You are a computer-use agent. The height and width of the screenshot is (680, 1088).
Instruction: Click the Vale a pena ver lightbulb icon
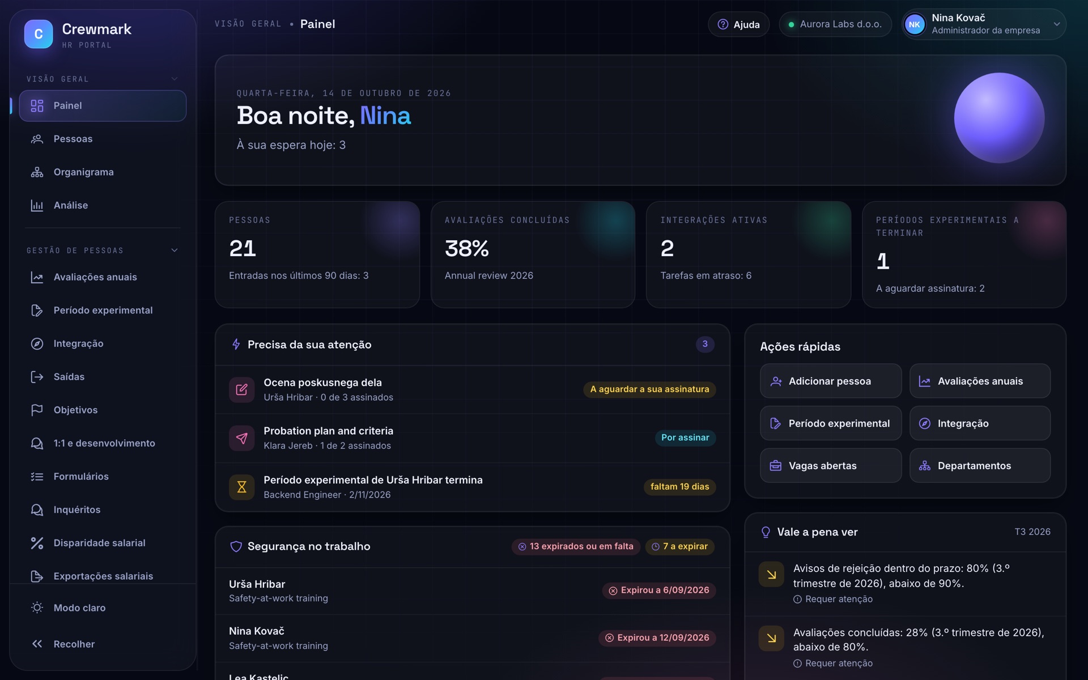[766, 532]
